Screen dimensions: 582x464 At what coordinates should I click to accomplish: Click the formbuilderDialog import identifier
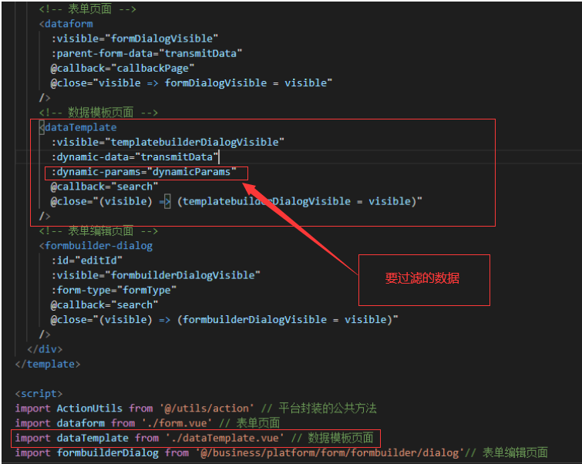point(107,452)
